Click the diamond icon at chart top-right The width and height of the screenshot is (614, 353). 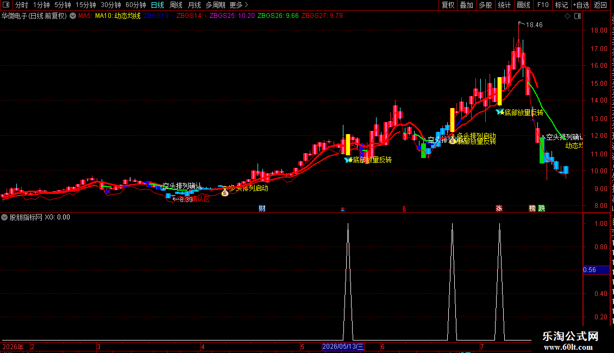[567, 16]
